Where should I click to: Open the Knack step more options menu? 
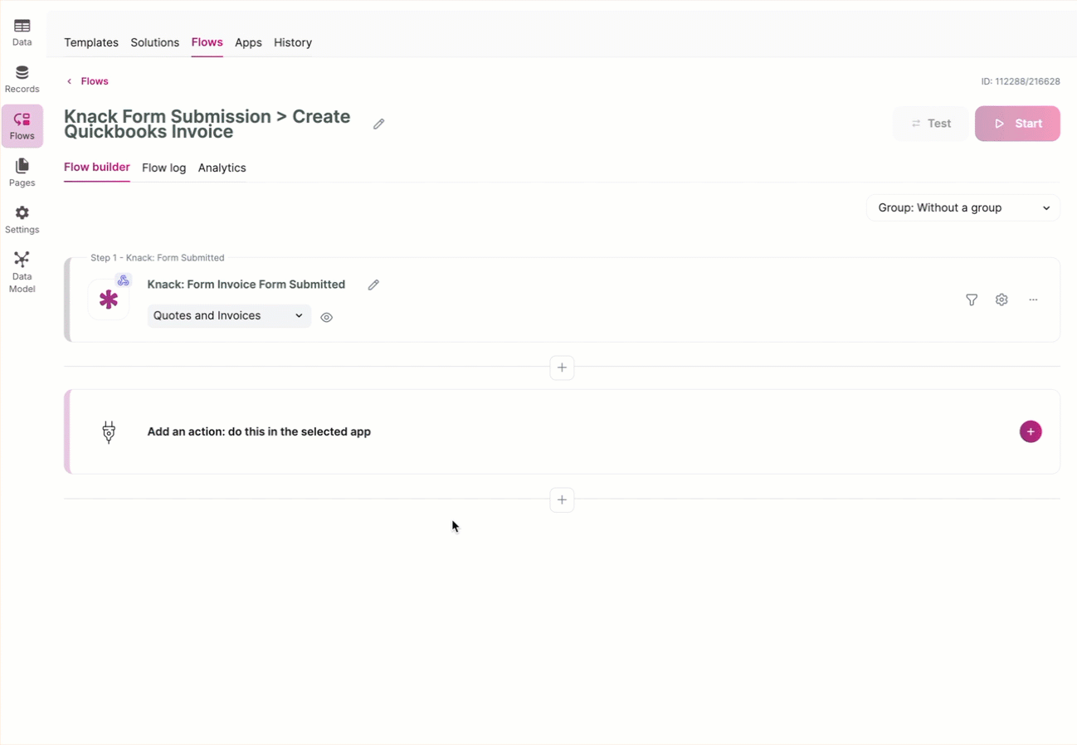click(x=1033, y=299)
